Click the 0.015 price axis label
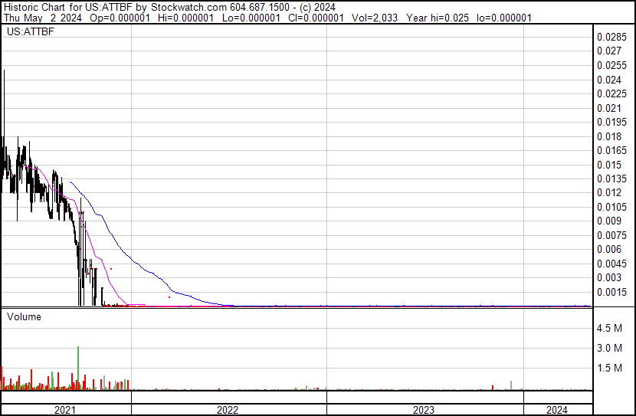The image size is (636, 416). point(608,165)
